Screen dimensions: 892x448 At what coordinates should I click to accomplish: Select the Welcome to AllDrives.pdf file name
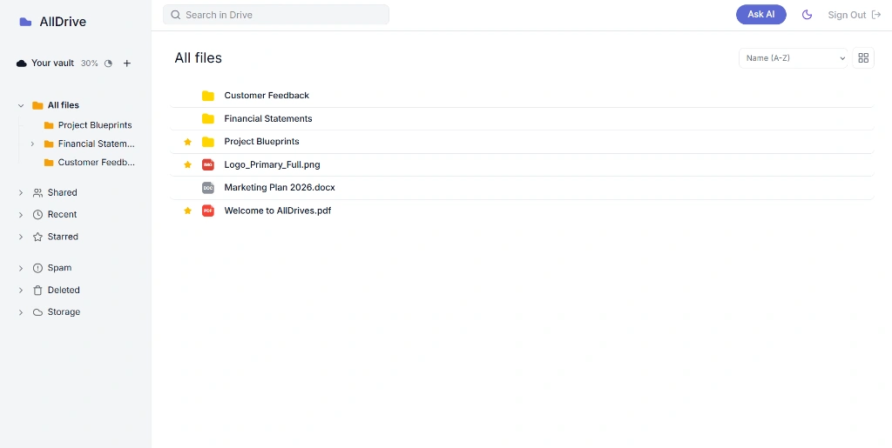pyautogui.click(x=278, y=211)
